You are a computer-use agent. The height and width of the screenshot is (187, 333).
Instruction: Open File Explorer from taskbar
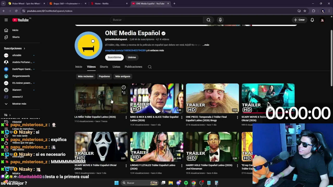click(x=171, y=183)
